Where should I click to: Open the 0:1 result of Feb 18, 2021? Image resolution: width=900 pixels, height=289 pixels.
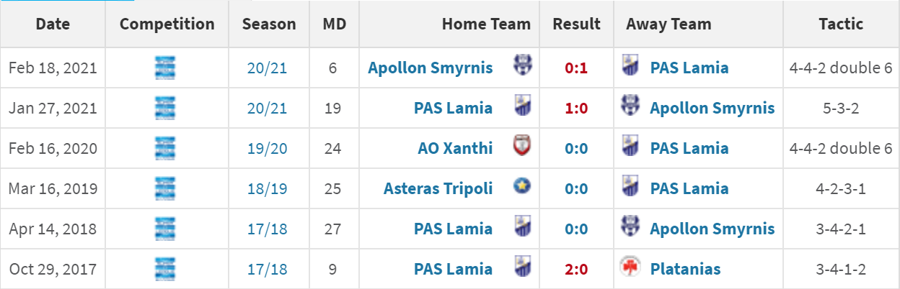coord(576,68)
